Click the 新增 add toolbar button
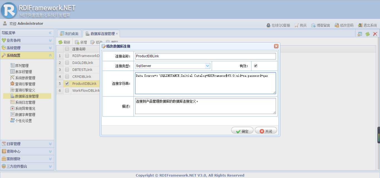This screenshot has width=380, height=178. click(x=81, y=42)
